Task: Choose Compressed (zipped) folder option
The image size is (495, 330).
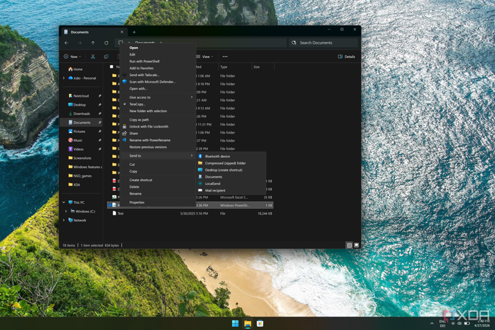Action: pyautogui.click(x=225, y=163)
